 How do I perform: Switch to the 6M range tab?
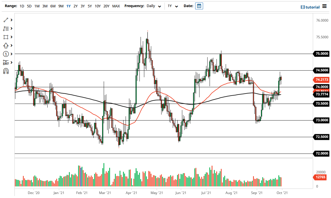pos(52,6)
